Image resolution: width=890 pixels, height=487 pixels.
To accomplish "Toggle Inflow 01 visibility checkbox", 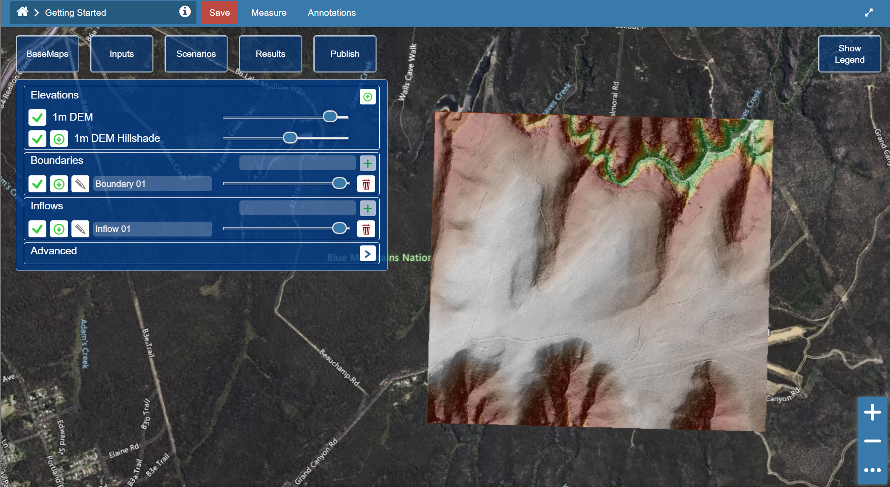I will (37, 229).
